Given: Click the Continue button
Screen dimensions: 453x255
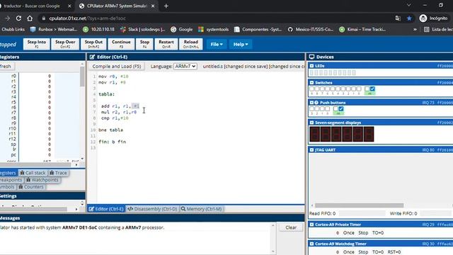Looking at the screenshot, I should (x=121, y=44).
